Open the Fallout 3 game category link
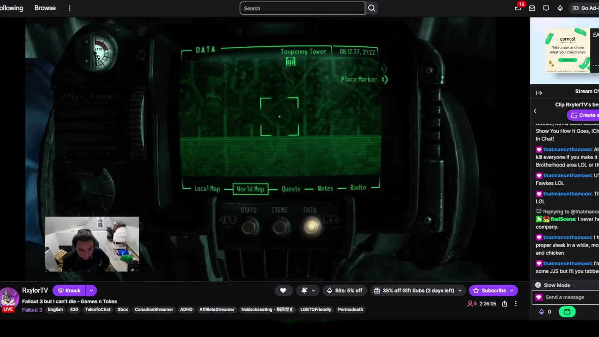Image resolution: width=599 pixels, height=337 pixels. click(x=32, y=310)
